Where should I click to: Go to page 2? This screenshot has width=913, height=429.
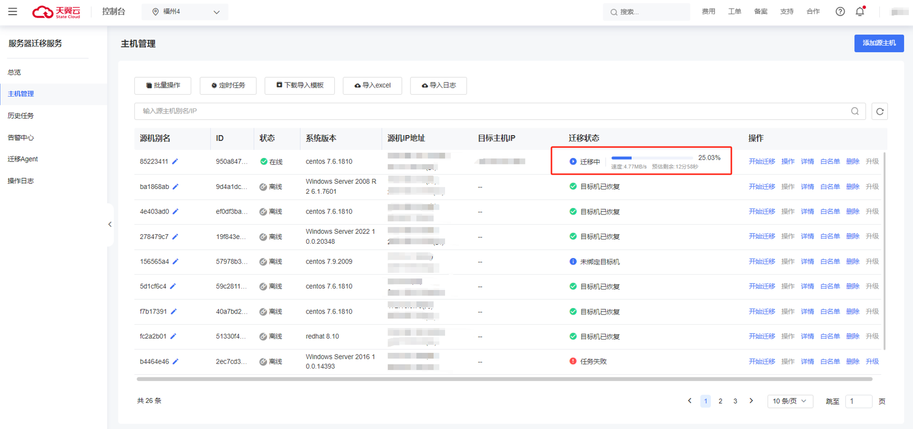[x=720, y=401]
